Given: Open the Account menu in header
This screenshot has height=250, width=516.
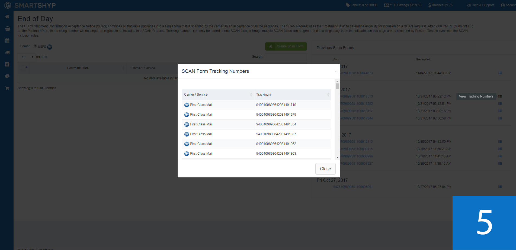Looking at the screenshot, I should pyautogui.click(x=508, y=5).
